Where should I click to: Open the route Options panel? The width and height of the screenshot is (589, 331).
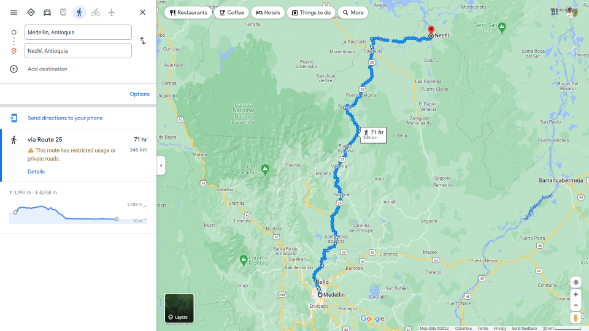click(x=139, y=94)
